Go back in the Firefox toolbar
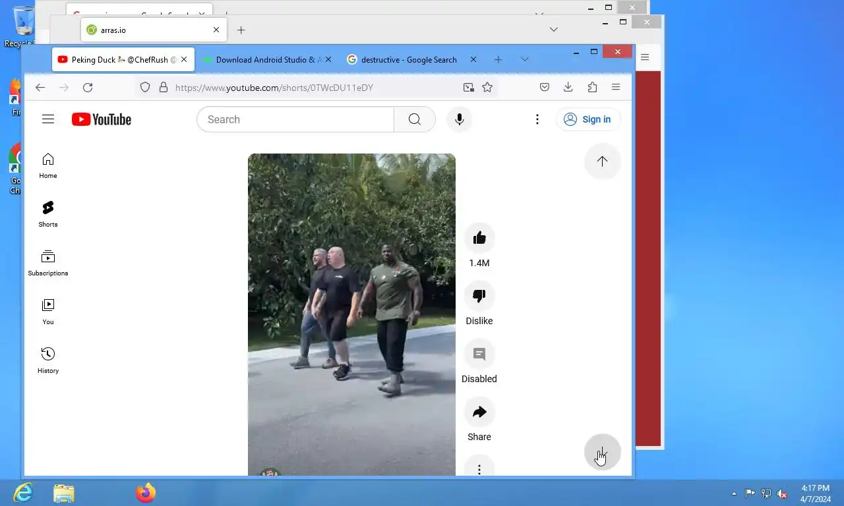This screenshot has height=506, width=844. coord(40,88)
